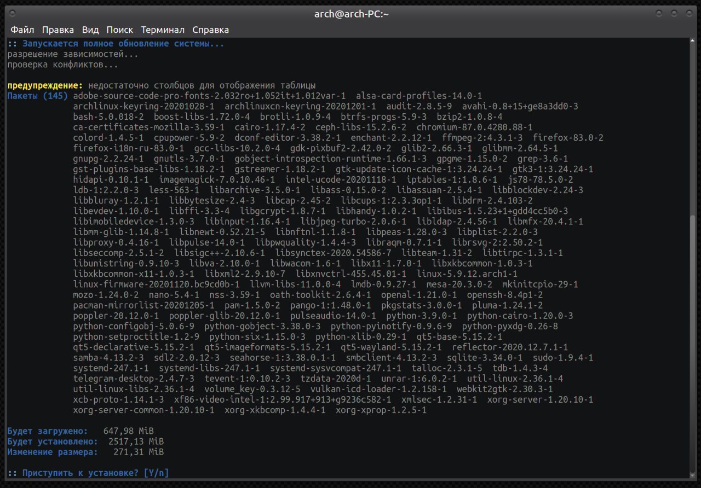701x488 pixels.
Task: Click the "предупреждение:" warning word
Action: [45, 86]
